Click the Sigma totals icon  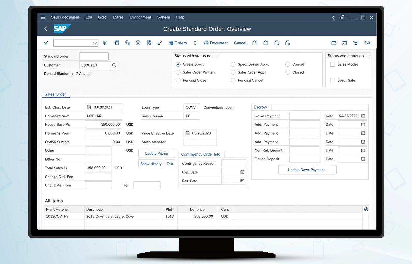tap(195, 43)
